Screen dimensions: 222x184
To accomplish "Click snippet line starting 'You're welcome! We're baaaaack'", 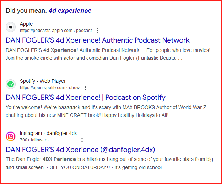I will click(106, 107).
